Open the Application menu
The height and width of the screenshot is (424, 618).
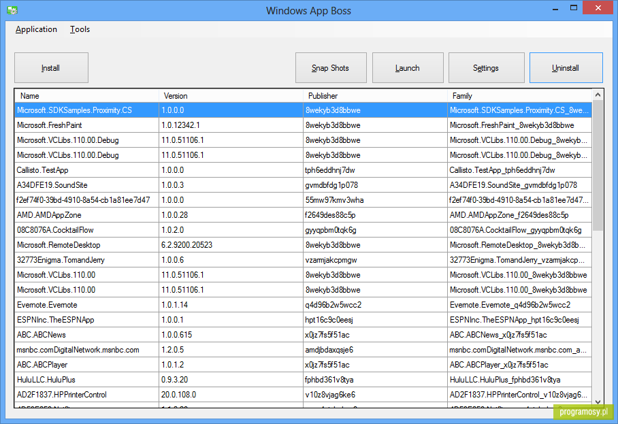click(36, 29)
